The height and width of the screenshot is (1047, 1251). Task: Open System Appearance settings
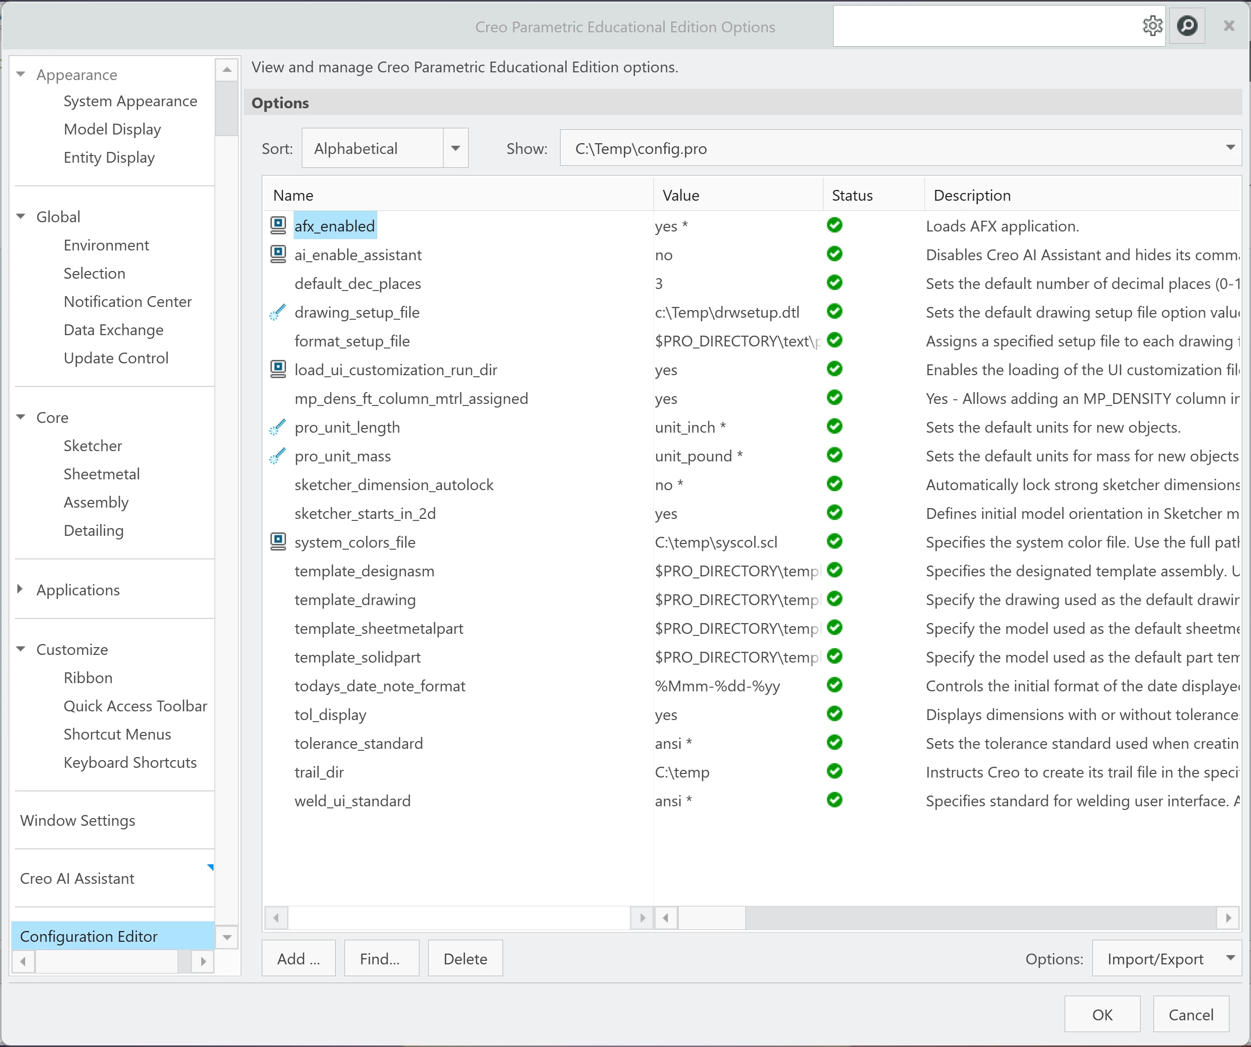pos(130,101)
